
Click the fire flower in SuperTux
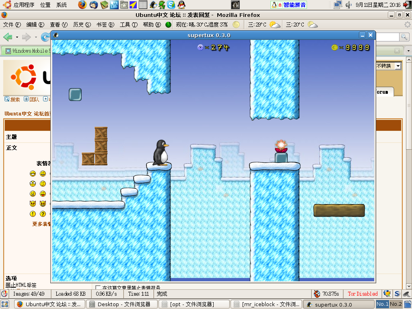281,146
